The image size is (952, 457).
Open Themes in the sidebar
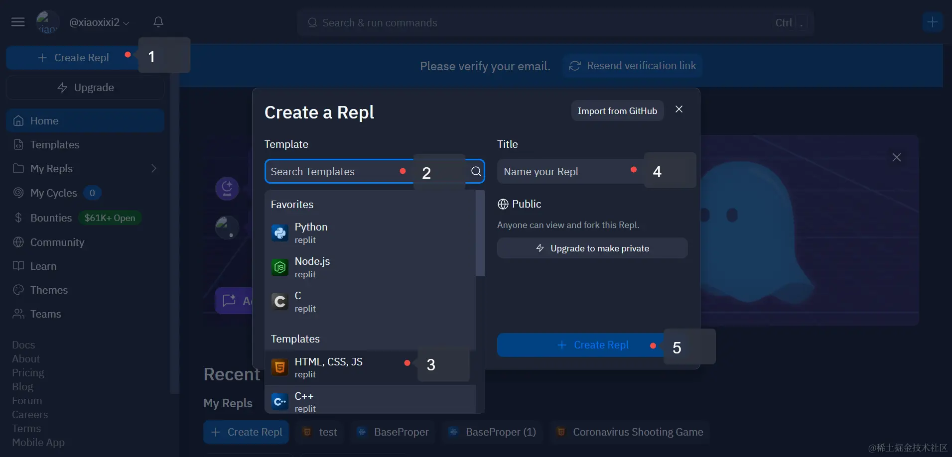point(85,290)
